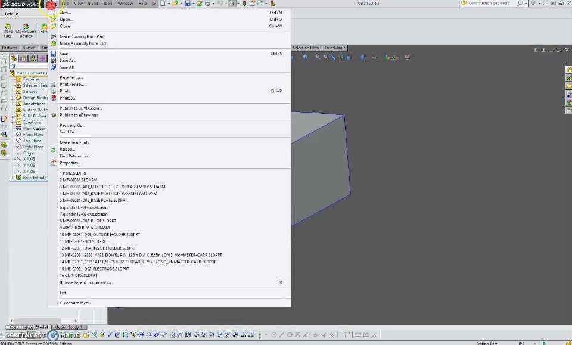Choose Exit from the File menu
Image resolution: width=572 pixels, height=345 pixels.
[63, 293]
